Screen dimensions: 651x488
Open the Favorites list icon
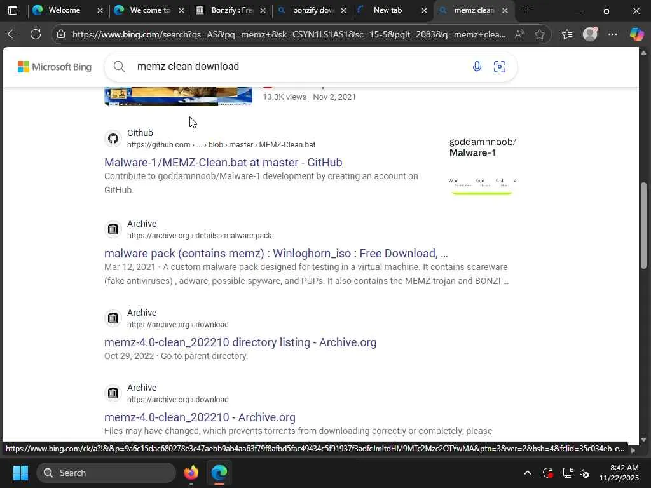[x=567, y=34]
